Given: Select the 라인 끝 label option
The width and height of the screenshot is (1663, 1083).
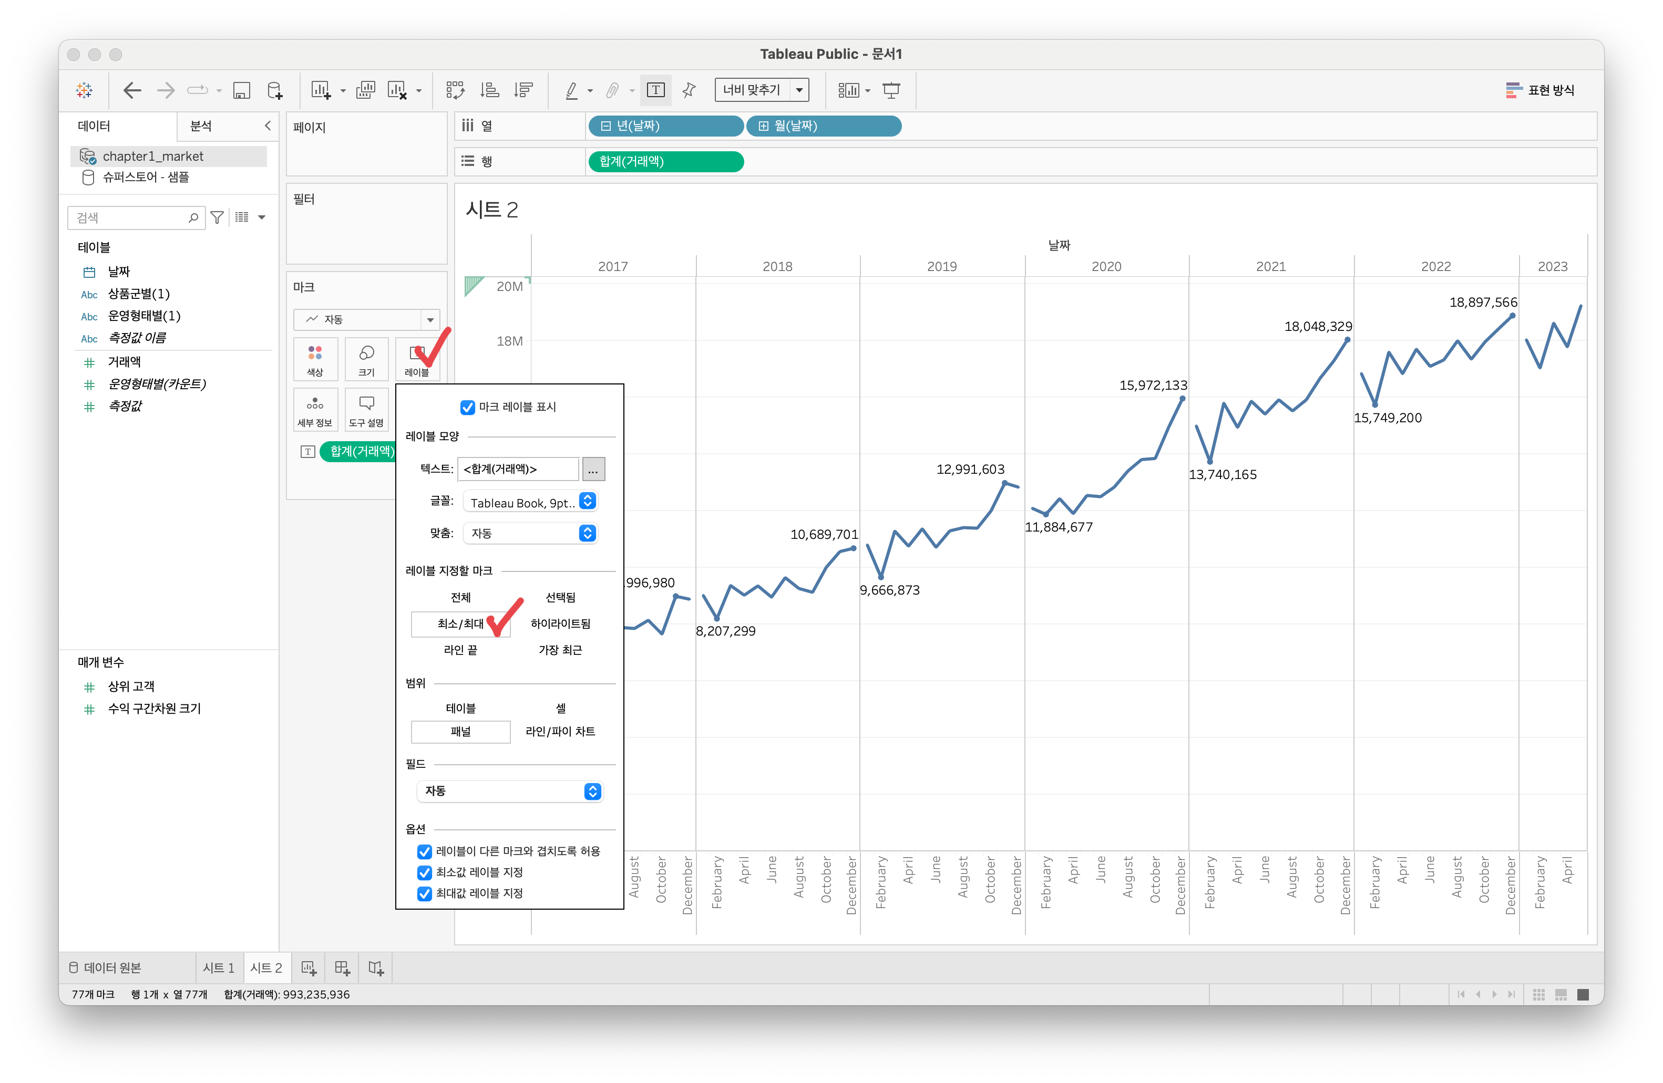Looking at the screenshot, I should (460, 650).
